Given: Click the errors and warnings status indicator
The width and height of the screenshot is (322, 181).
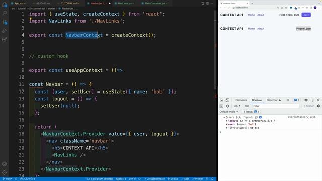Looking at the screenshot, I should 27,179.
